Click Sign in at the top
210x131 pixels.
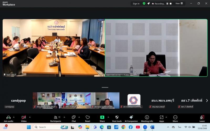click(136, 4)
